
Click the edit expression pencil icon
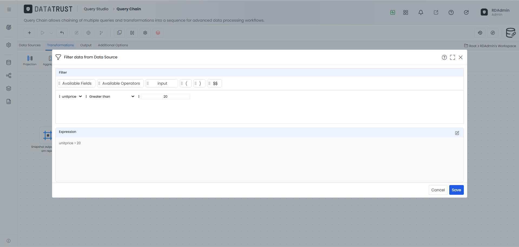tap(457, 133)
